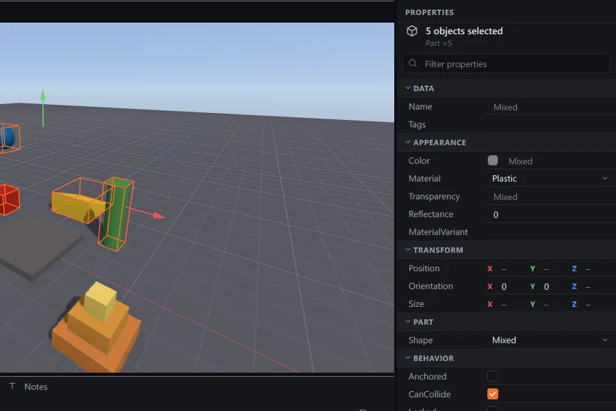
Task: Click the Transparency field showing Mixed
Action: pos(550,197)
